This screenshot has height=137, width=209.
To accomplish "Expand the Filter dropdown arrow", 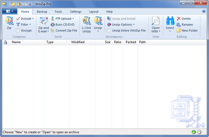I will click(30, 25).
